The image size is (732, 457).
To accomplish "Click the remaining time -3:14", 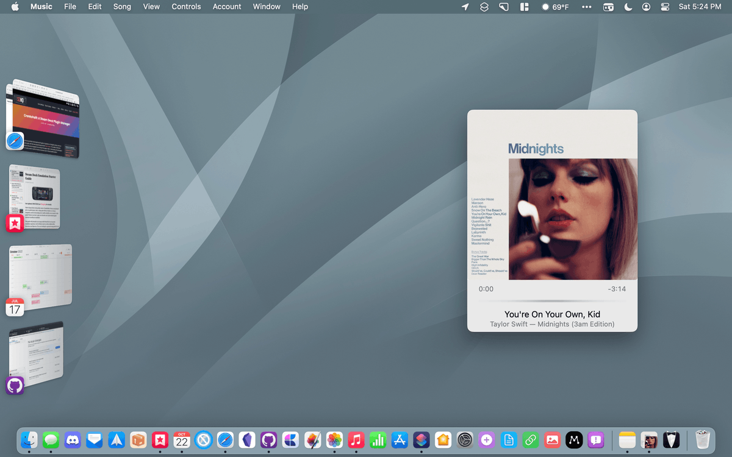I will [x=617, y=289].
